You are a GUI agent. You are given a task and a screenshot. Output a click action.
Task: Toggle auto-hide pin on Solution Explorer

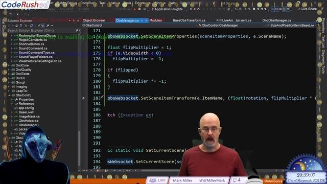[x=74, y=20]
